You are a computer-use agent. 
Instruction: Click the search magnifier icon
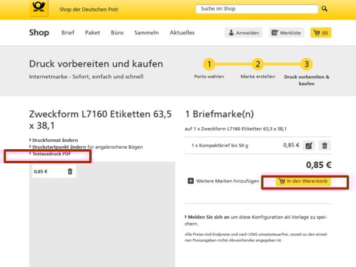click(324, 9)
